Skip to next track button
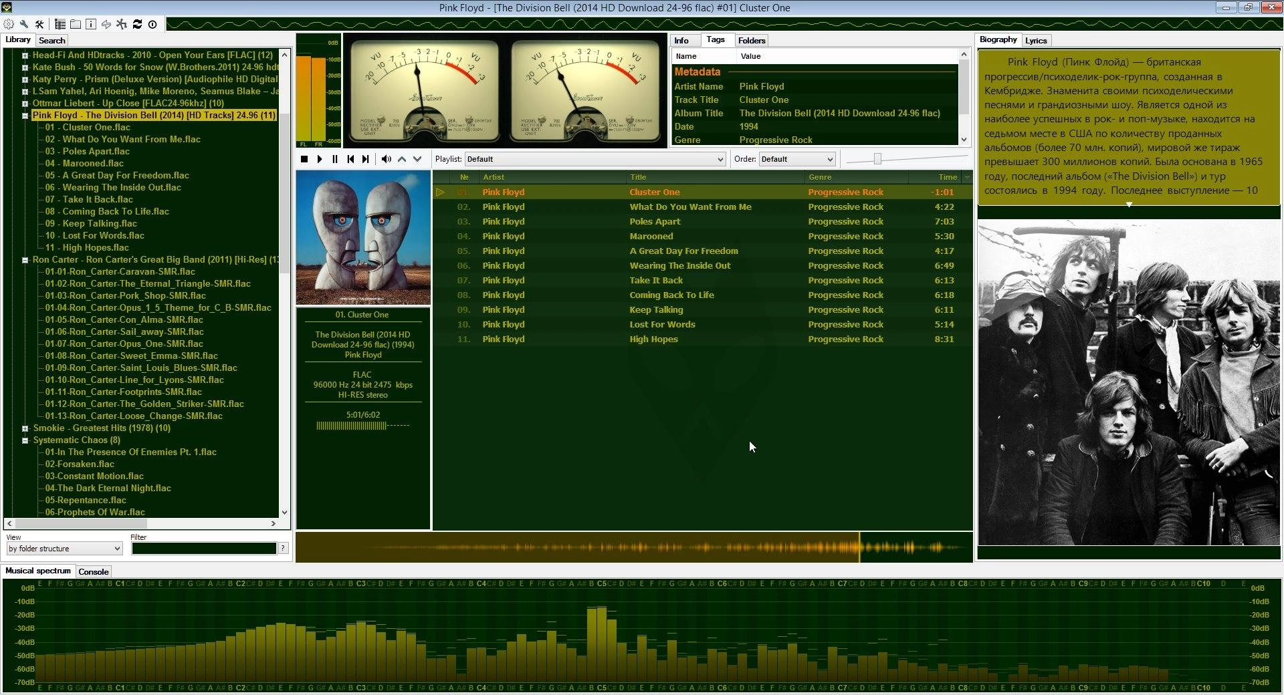 click(x=366, y=159)
